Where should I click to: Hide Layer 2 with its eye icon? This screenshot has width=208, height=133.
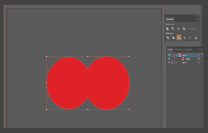tap(169, 55)
